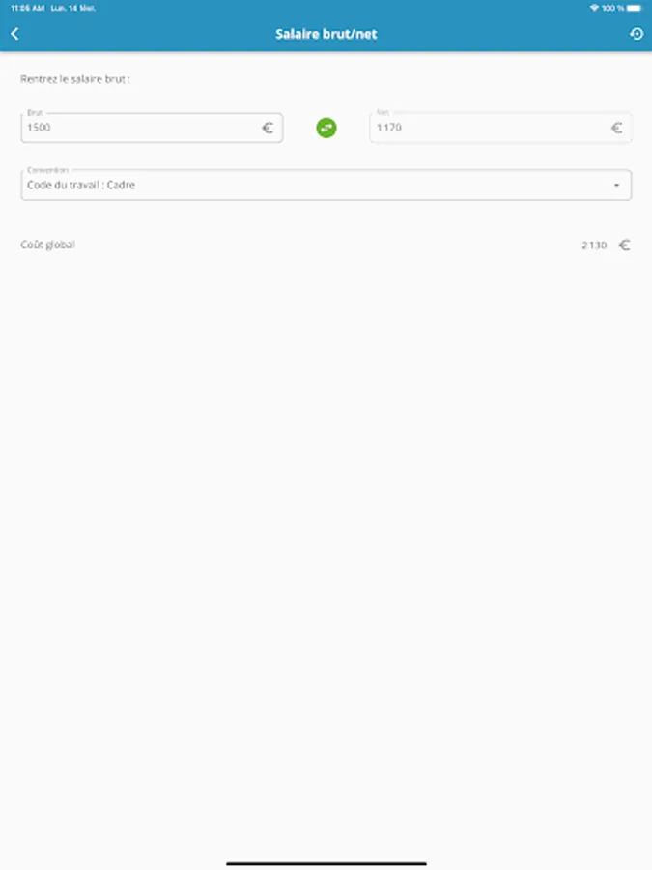Tap the green swap brut/net button
This screenshot has height=870, width=652.
tap(326, 128)
